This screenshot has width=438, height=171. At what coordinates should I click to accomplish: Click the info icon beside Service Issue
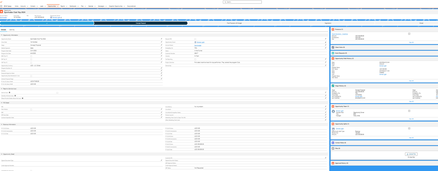pyautogui.click(x=10, y=93)
